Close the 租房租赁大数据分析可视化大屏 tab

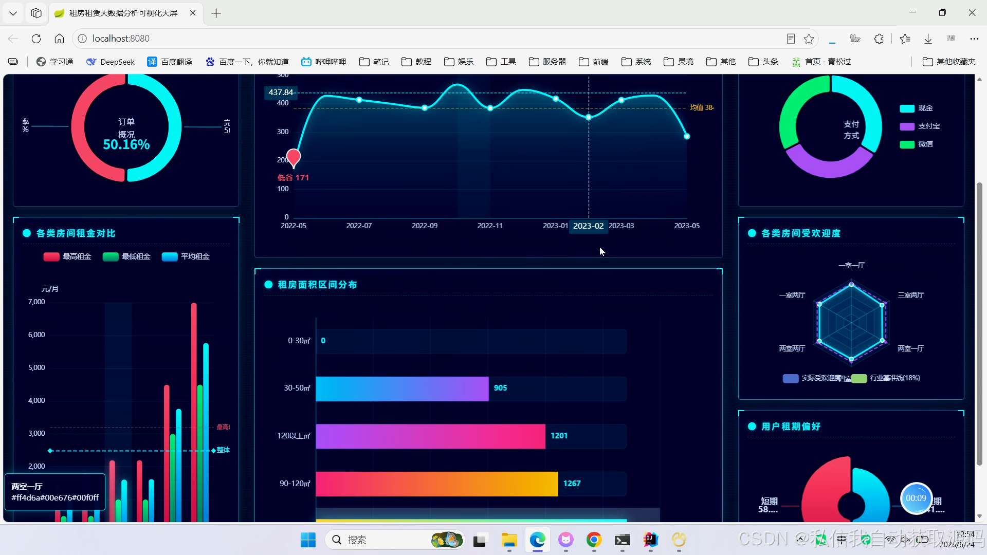pos(193,13)
